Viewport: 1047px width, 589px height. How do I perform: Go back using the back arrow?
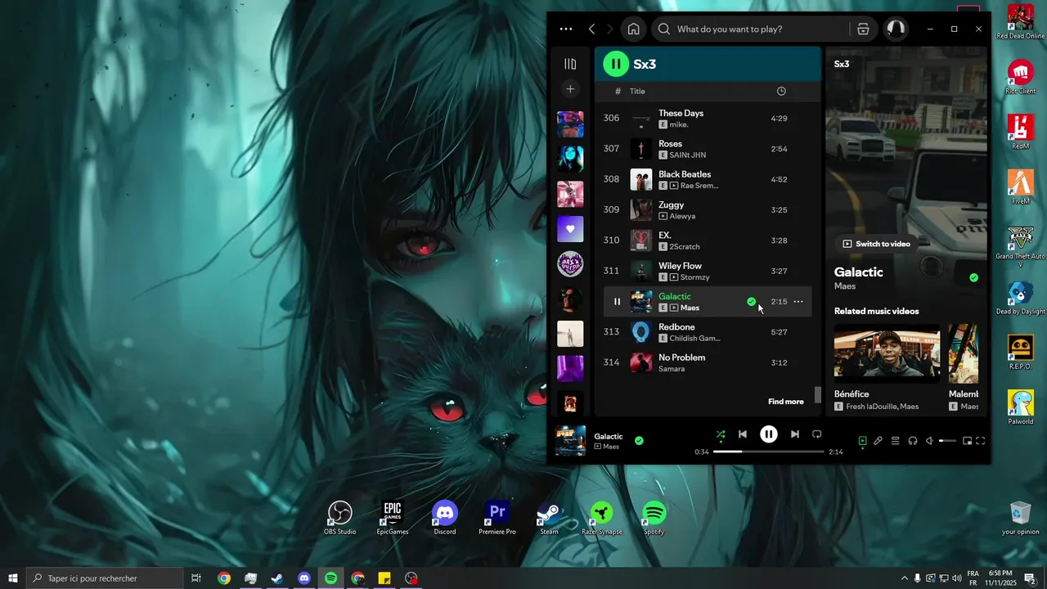click(591, 29)
